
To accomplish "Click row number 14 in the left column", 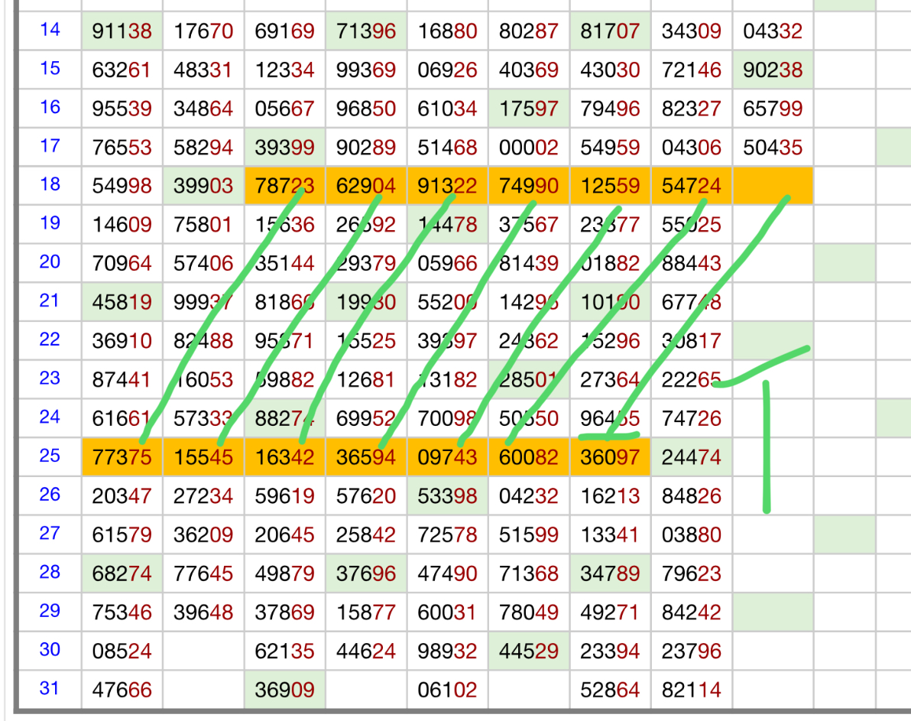I will (x=50, y=31).
